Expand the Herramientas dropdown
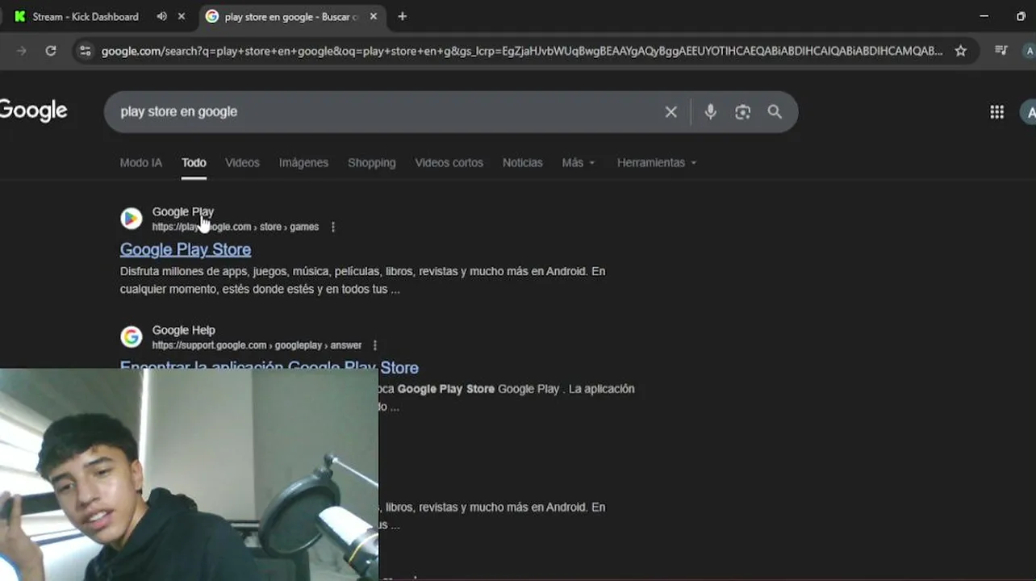This screenshot has height=581, width=1036. 657,163
